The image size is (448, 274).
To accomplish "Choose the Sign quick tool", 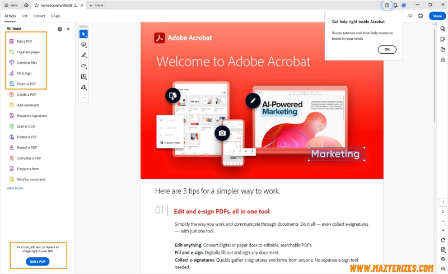I will (x=83, y=87).
